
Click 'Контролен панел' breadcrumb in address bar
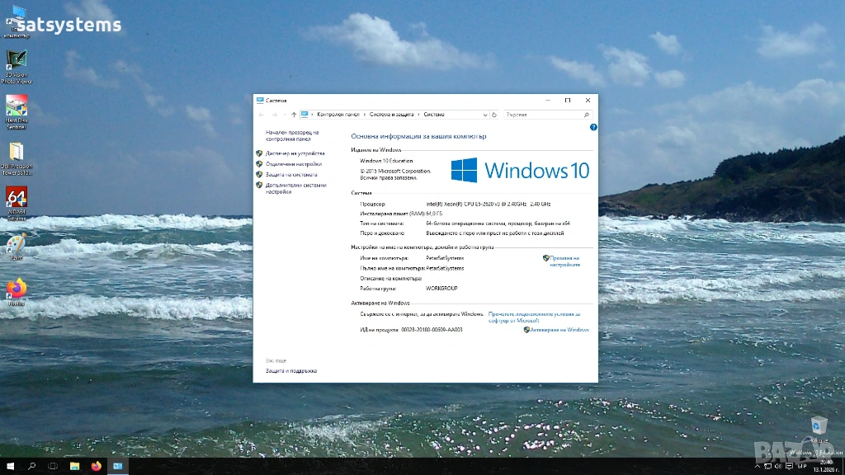338,115
